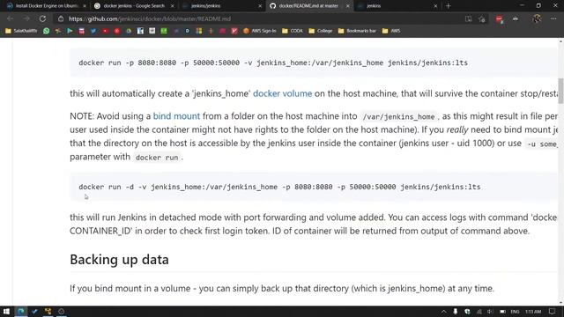
Task: Open the WhatsApp bookmark icon
Action: [46, 31]
